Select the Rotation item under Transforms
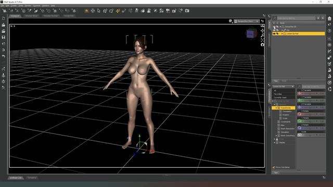 [x=286, y=115]
